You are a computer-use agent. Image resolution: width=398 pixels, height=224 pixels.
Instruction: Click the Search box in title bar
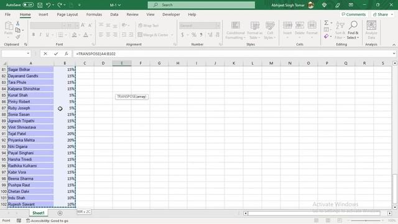tap(201, 5)
